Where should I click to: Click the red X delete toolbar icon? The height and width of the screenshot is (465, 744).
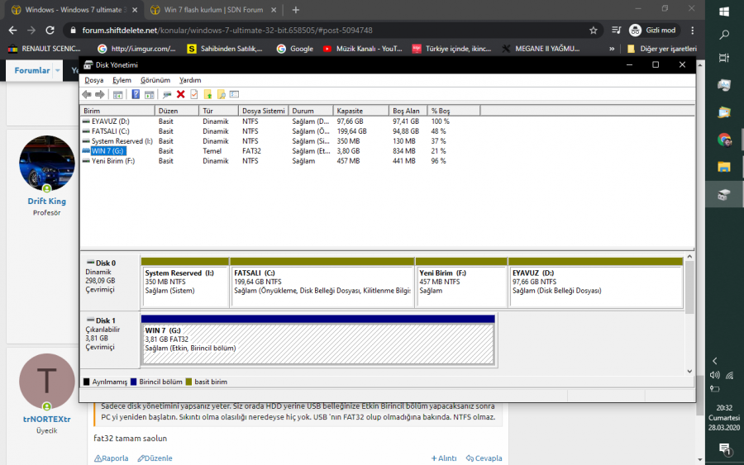180,94
